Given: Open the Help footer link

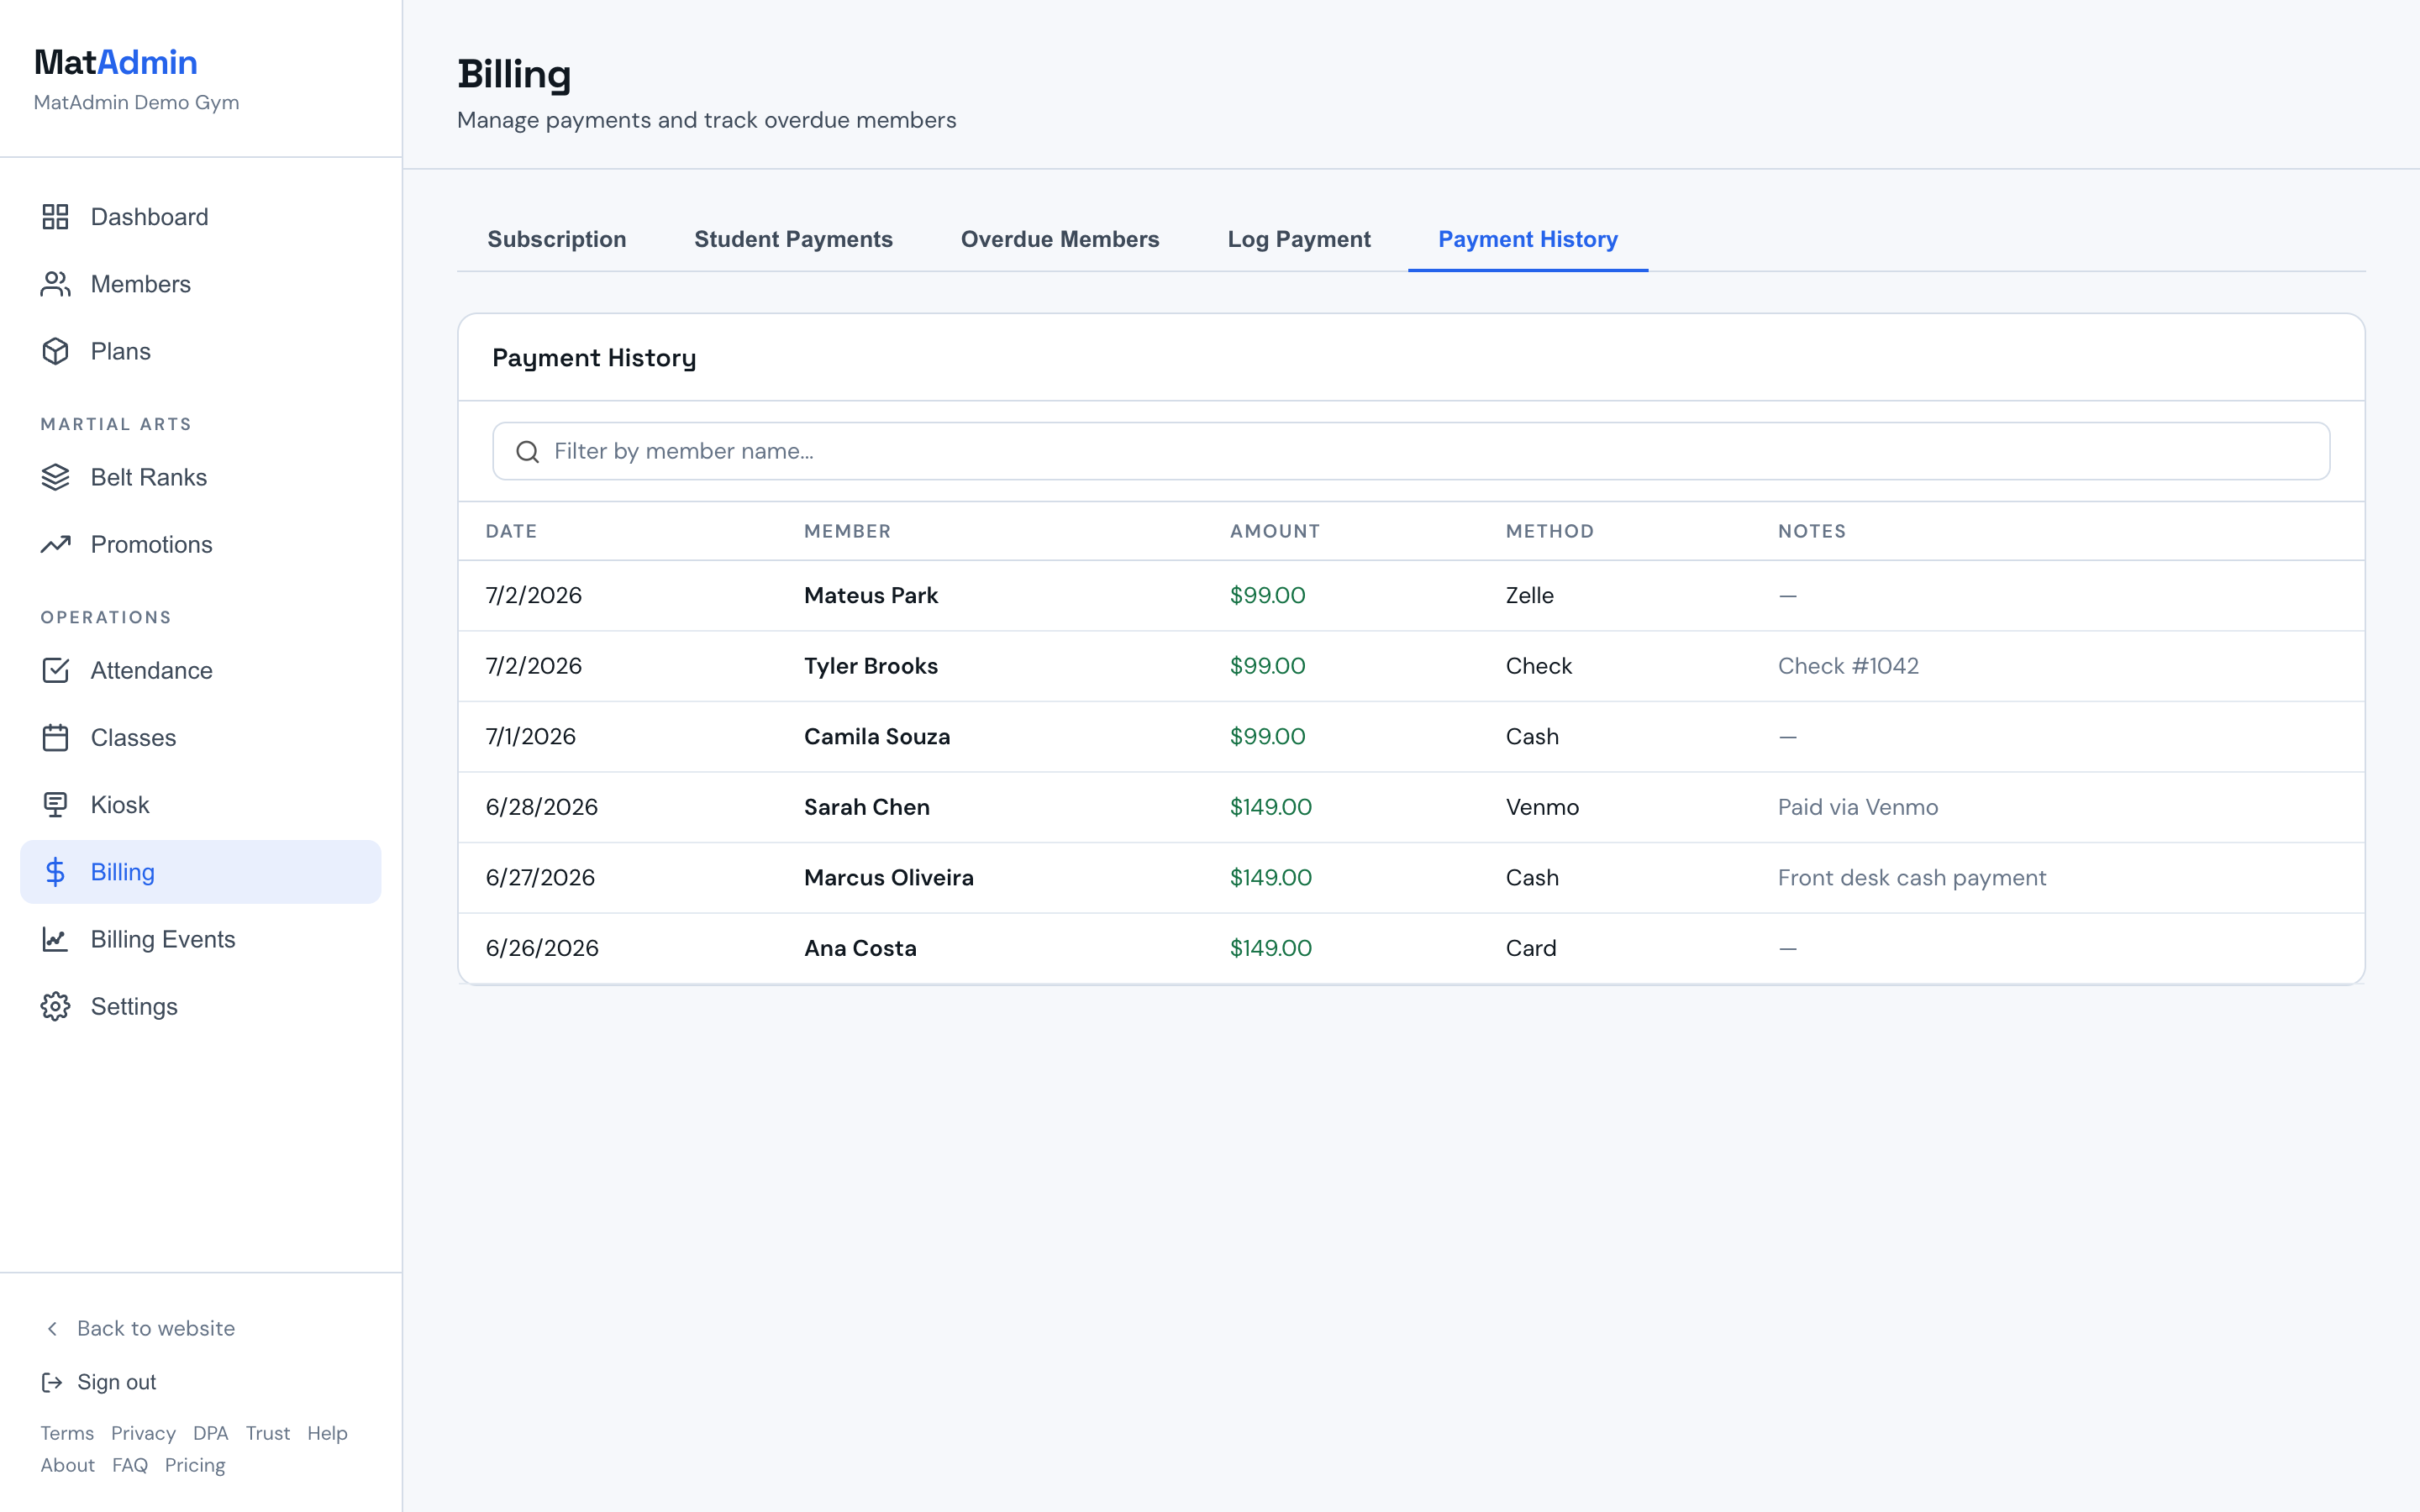Looking at the screenshot, I should pyautogui.click(x=327, y=1433).
